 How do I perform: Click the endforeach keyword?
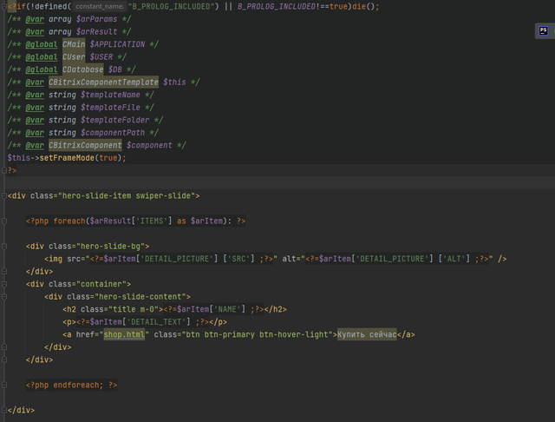[78, 386]
